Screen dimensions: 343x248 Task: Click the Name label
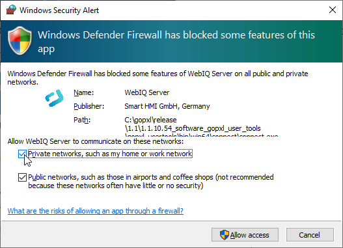[84, 92]
